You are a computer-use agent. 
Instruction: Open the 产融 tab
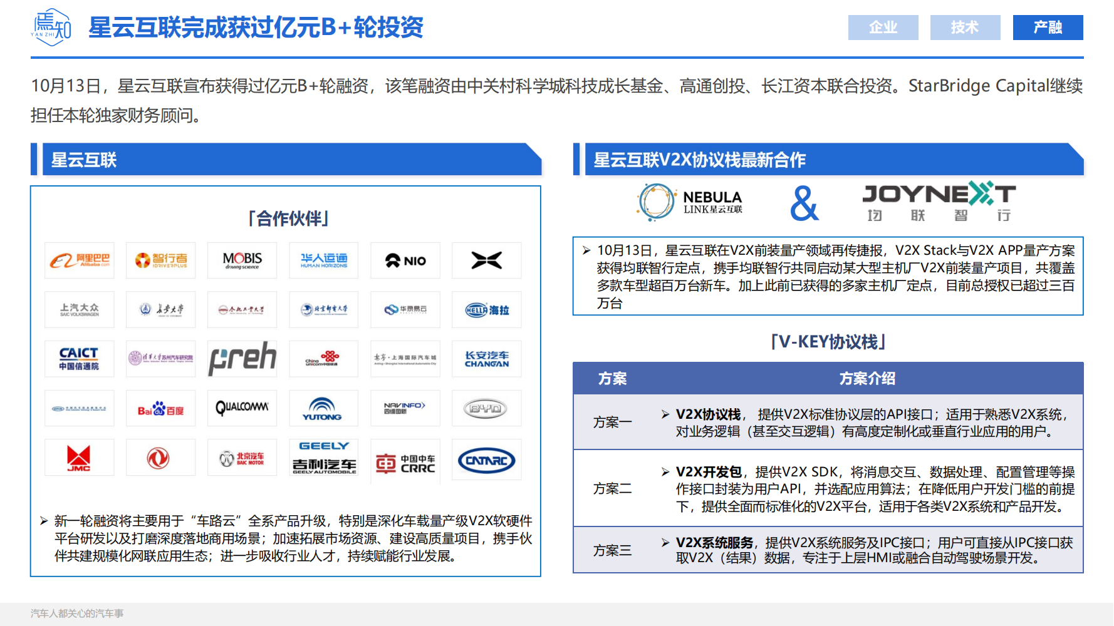click(x=1048, y=28)
